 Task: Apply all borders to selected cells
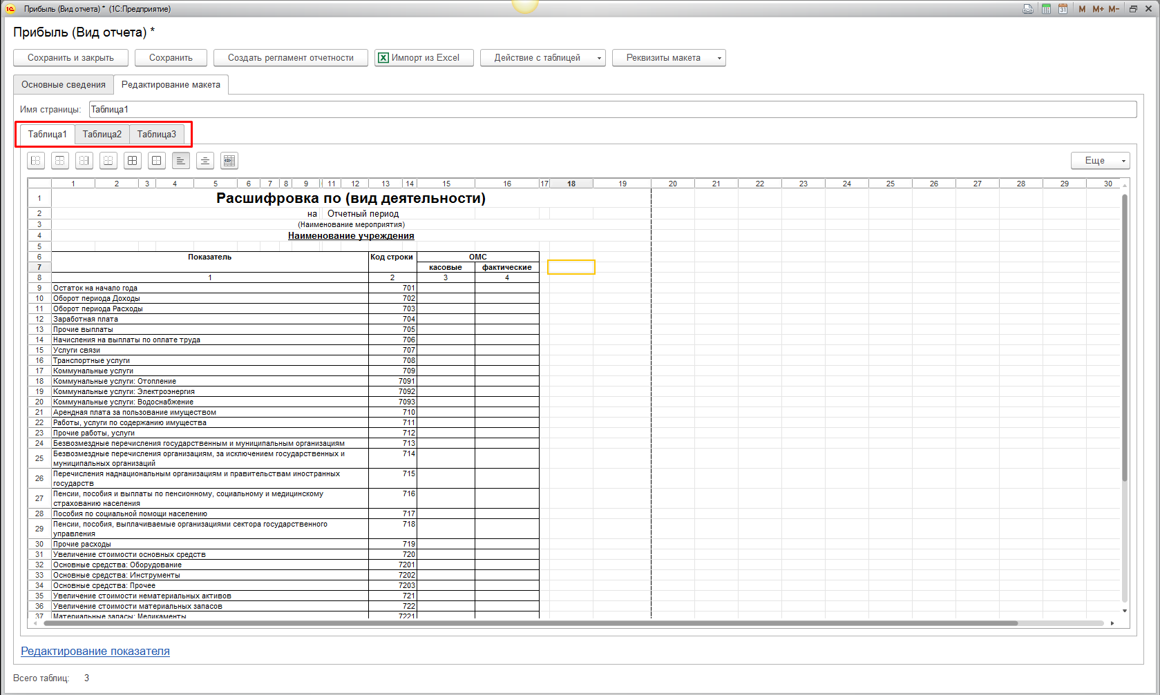pos(133,161)
